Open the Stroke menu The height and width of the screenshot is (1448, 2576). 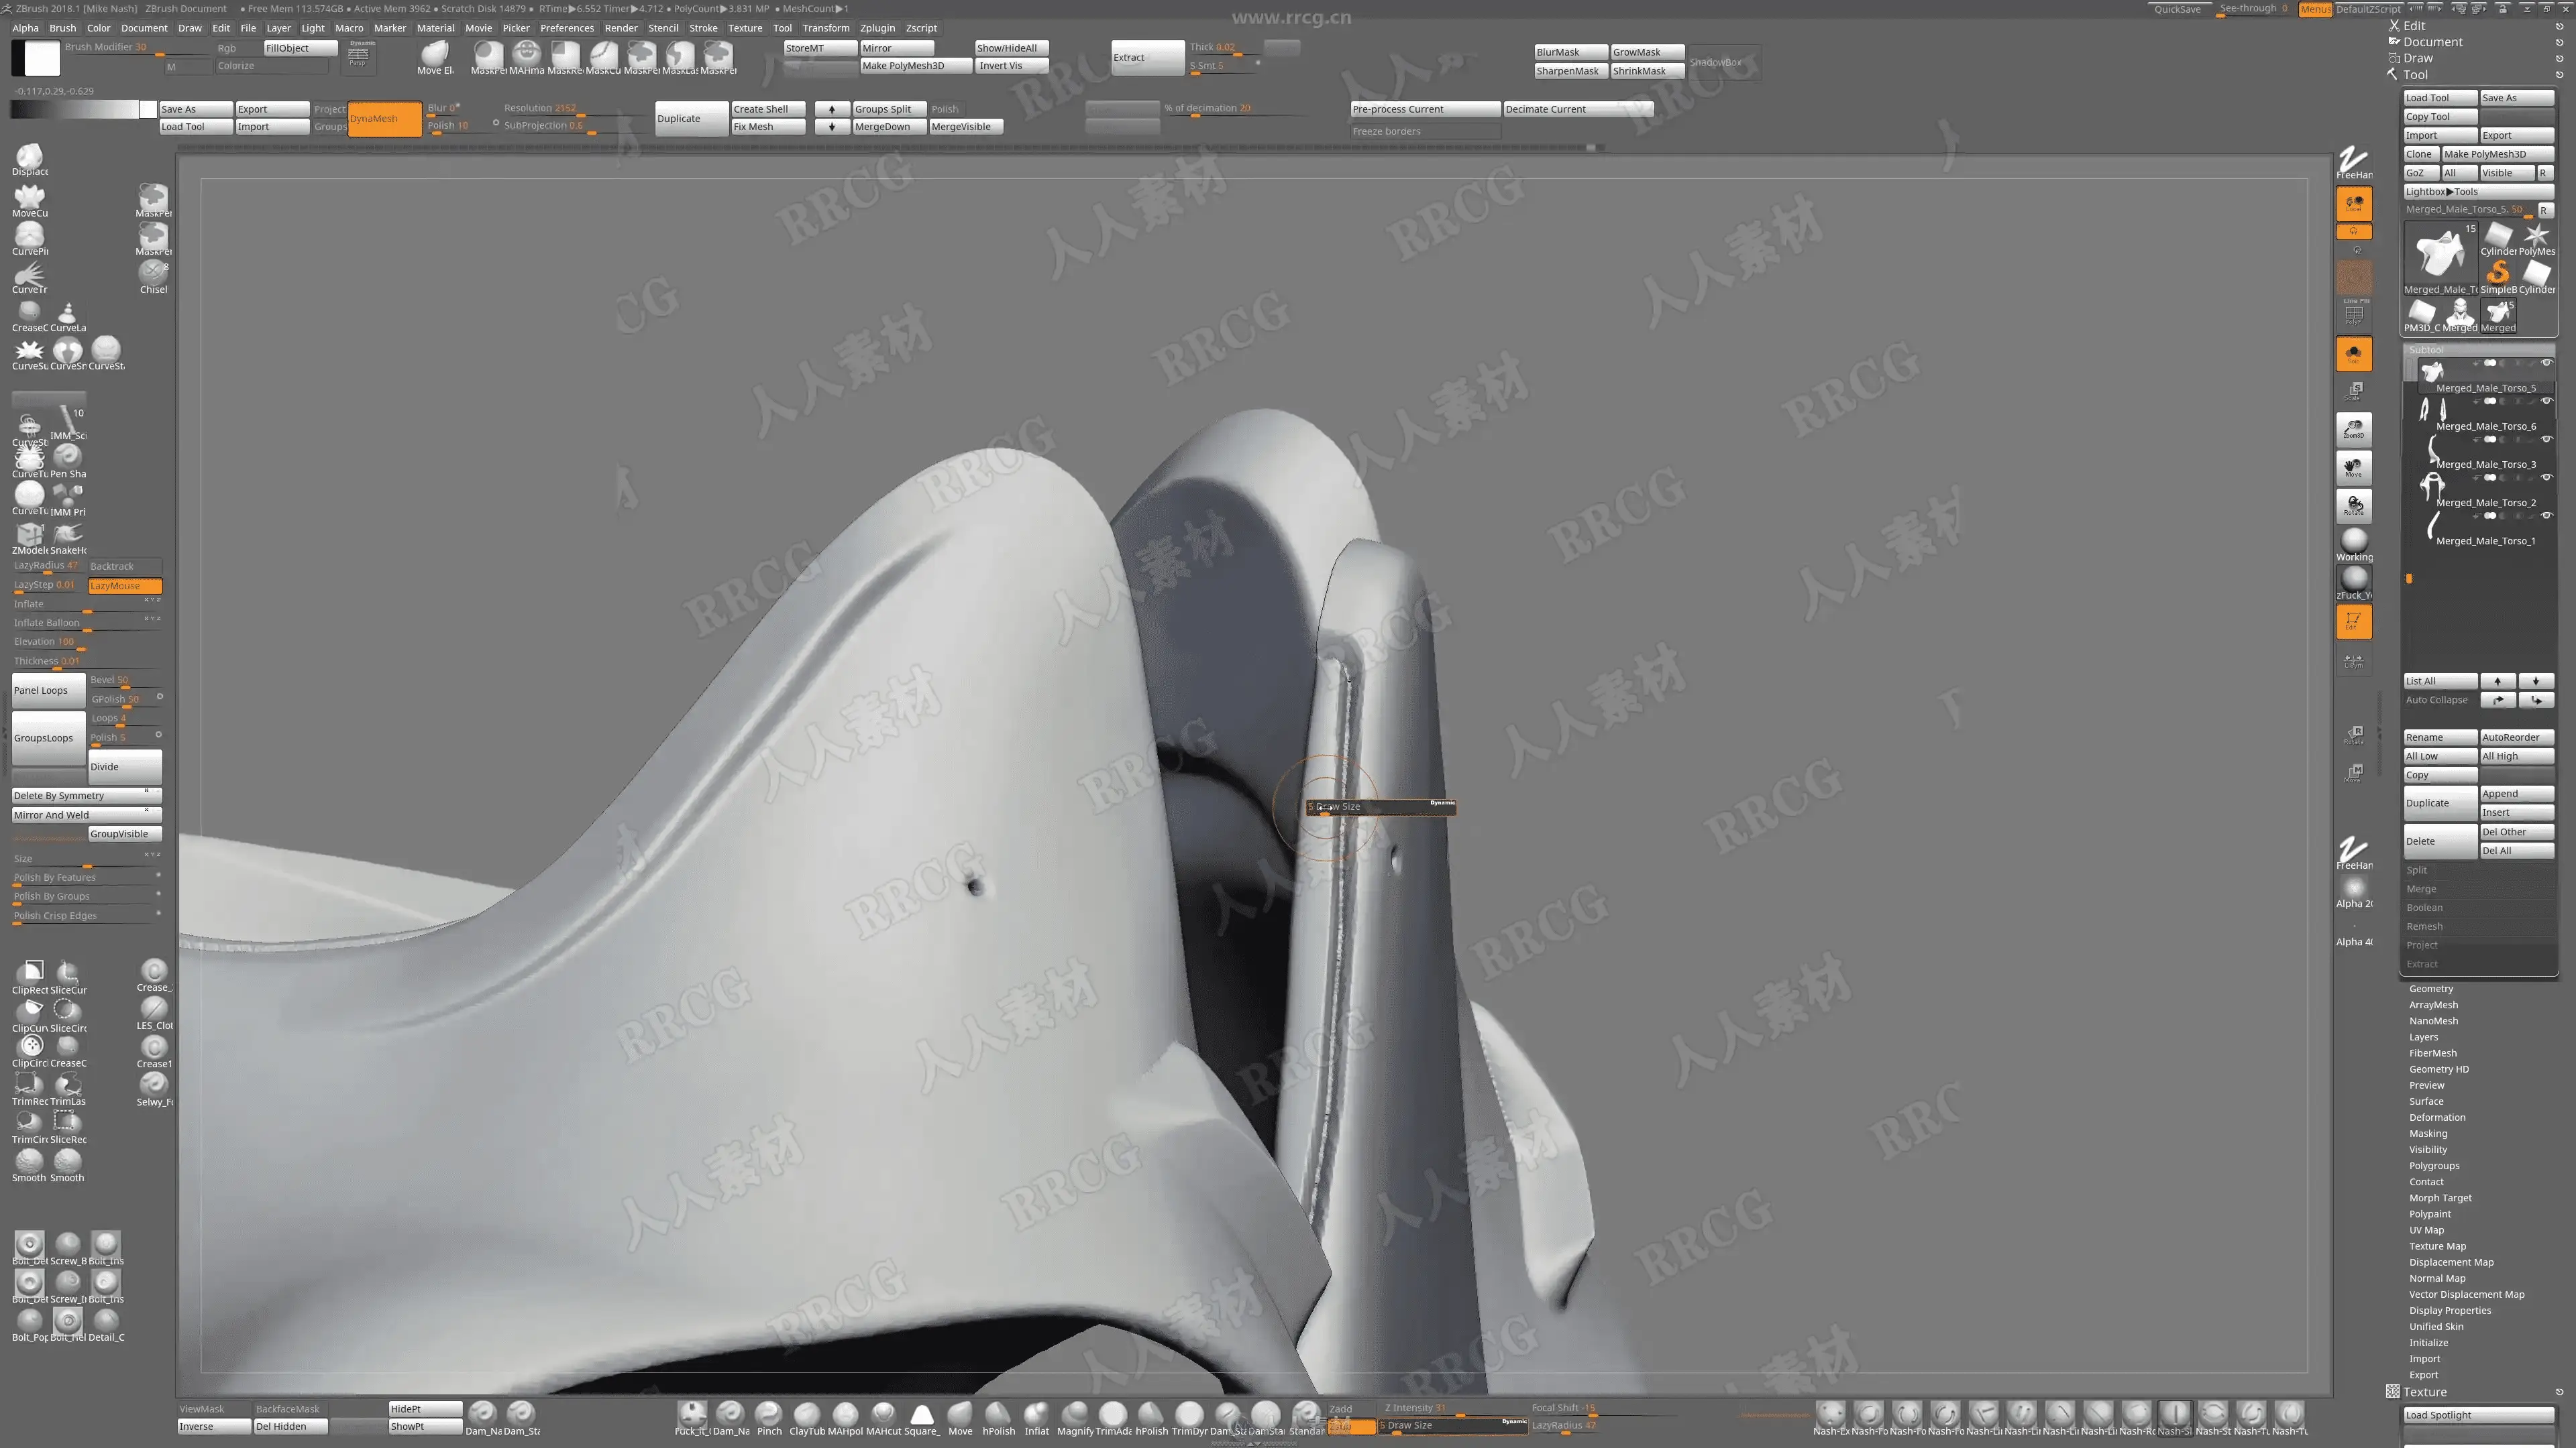coord(703,28)
